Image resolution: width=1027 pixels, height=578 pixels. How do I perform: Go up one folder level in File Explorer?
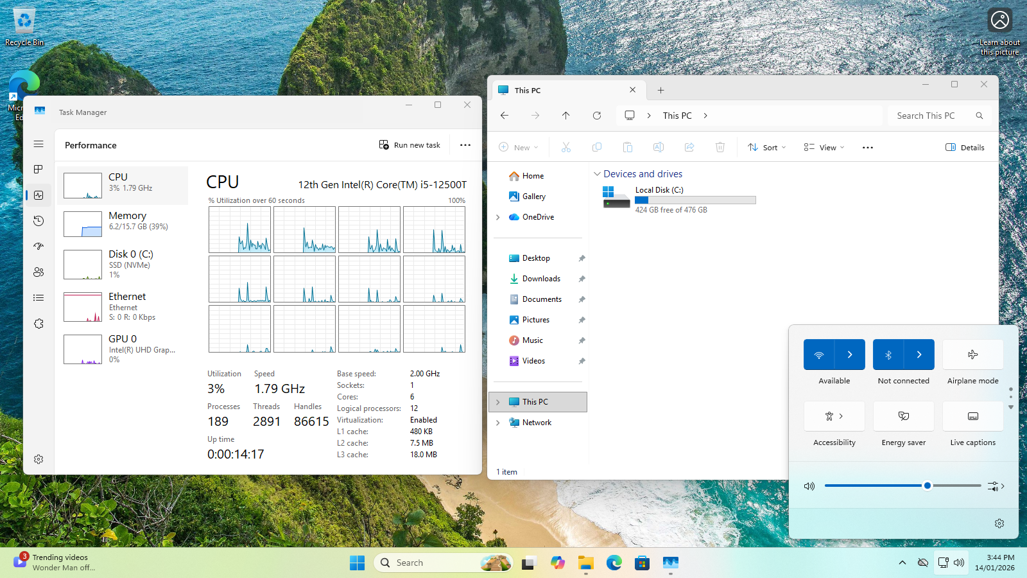tap(565, 116)
